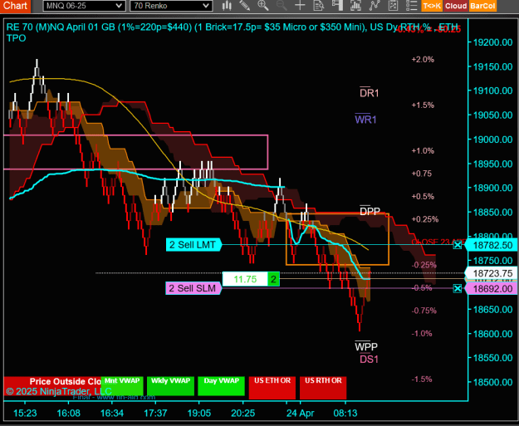The image size is (519, 426).
Task: Enable the crosshair pointer tool
Action: coord(300,6)
